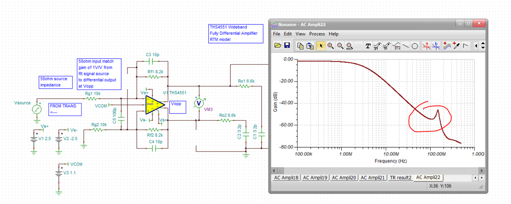Click the 'Frequency (Hz)' axis label

point(391,161)
